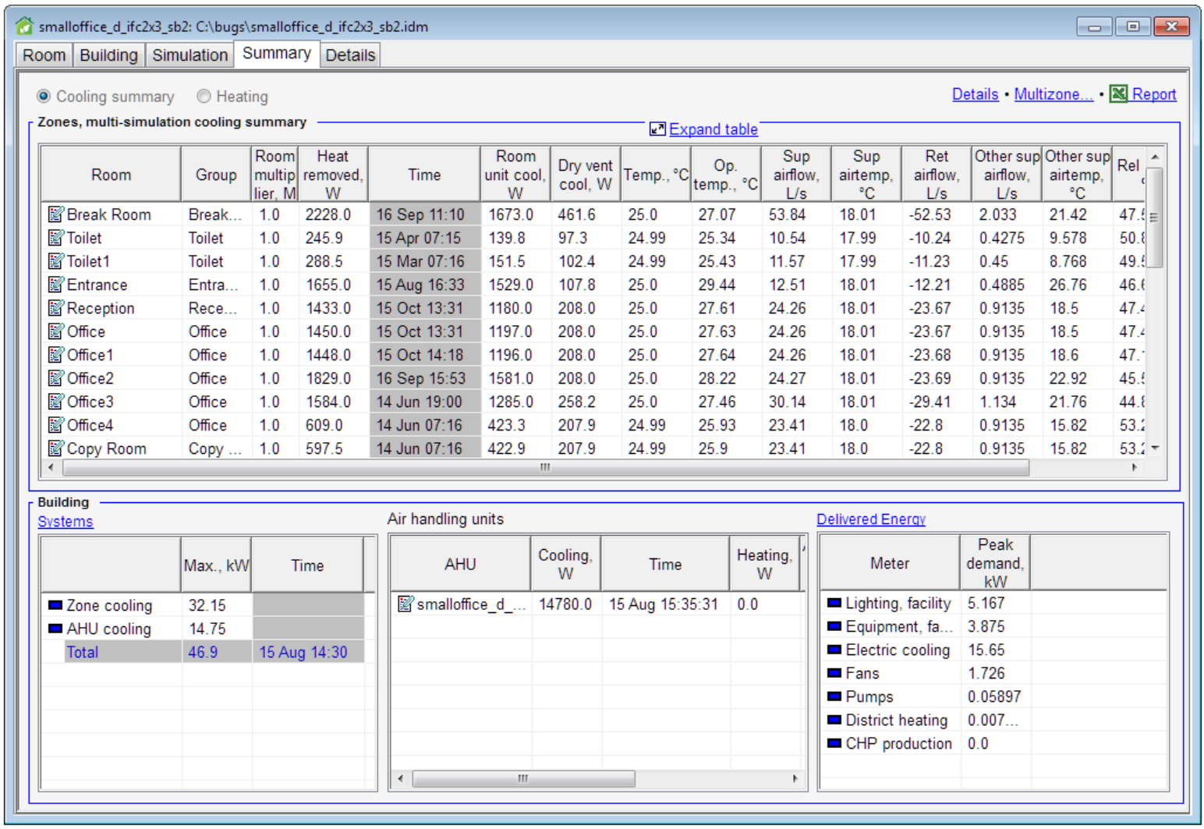Click the smalloffice AHU row icon

click(405, 604)
